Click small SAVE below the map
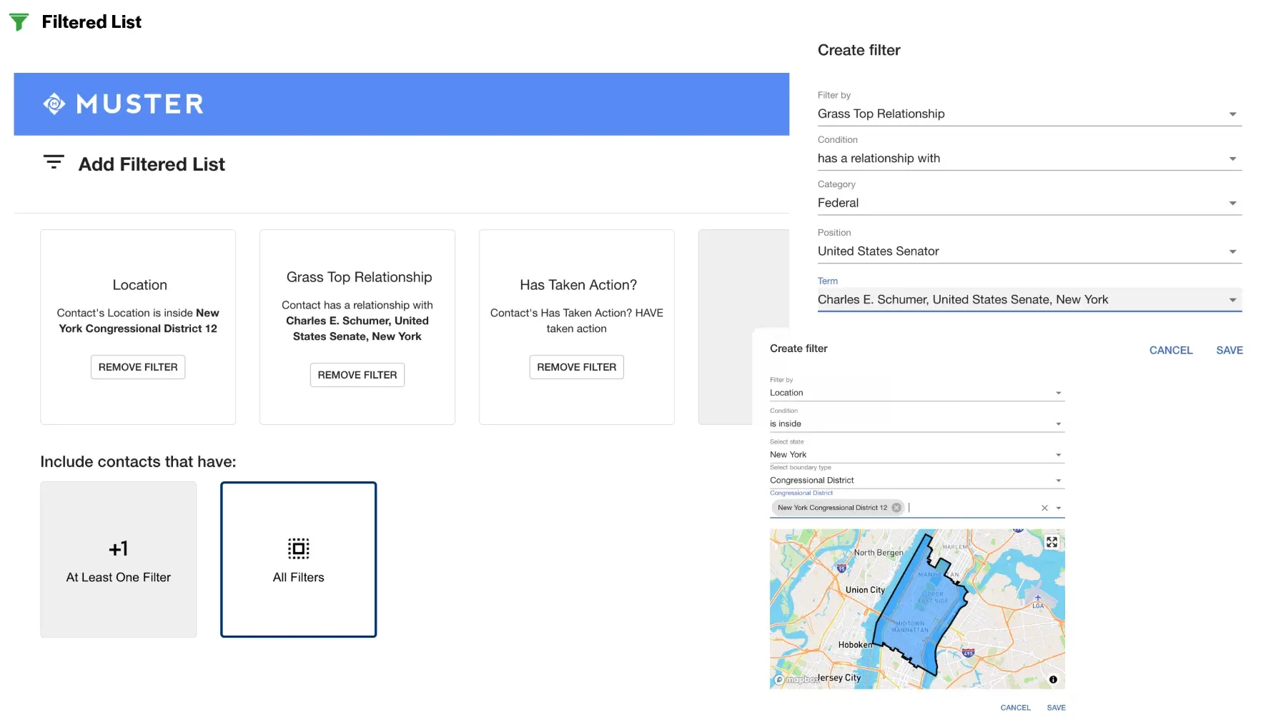The height and width of the screenshot is (727, 1271). [1056, 708]
